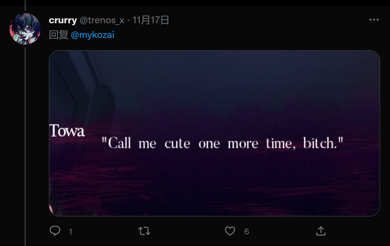This screenshot has height=246, width=390.
Task: Open crurry's profile picture avatar
Action: pos(25,28)
